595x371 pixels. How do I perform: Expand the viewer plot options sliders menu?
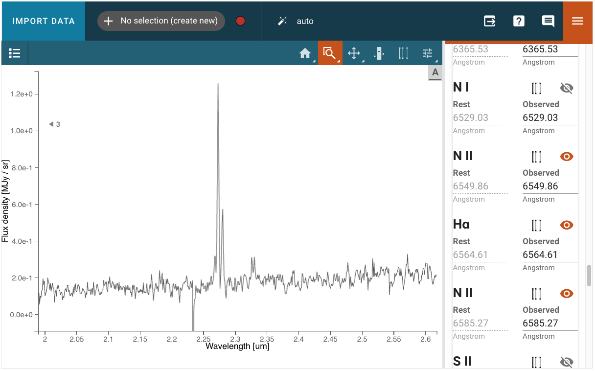click(428, 53)
